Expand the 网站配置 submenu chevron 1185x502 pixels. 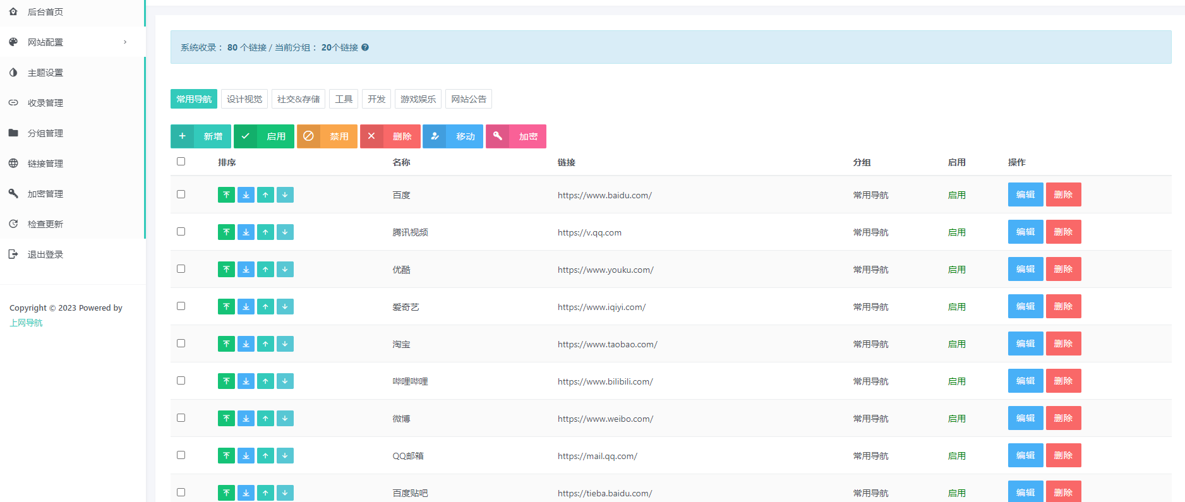(125, 42)
